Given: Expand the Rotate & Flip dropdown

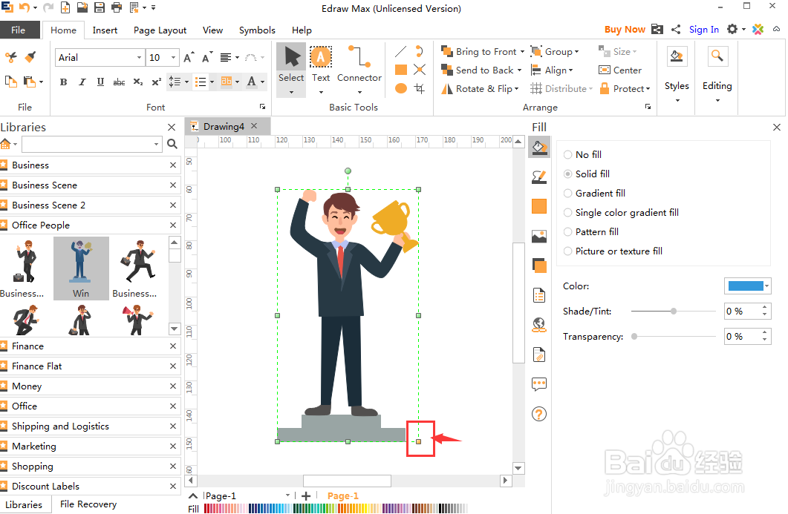Looking at the screenshot, I should click(517, 89).
